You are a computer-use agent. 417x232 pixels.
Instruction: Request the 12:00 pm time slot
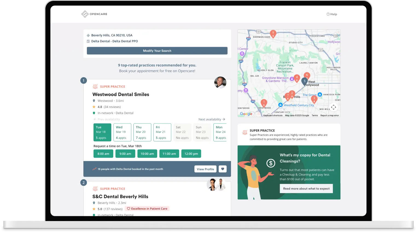point(191,154)
